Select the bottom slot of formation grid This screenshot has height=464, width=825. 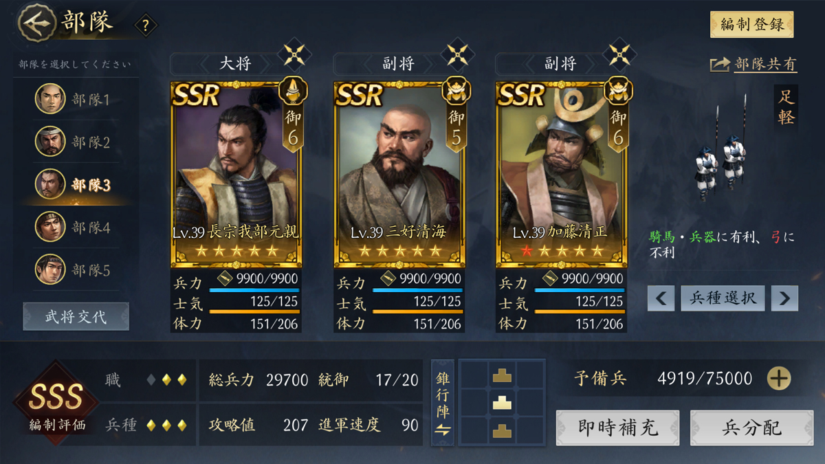502,431
